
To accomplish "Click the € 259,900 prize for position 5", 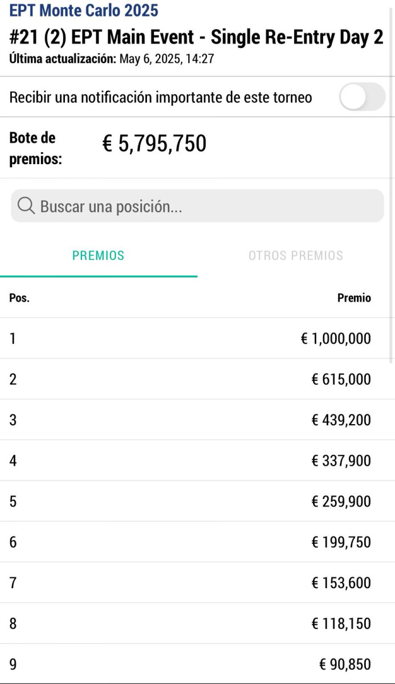I will coord(341,502).
